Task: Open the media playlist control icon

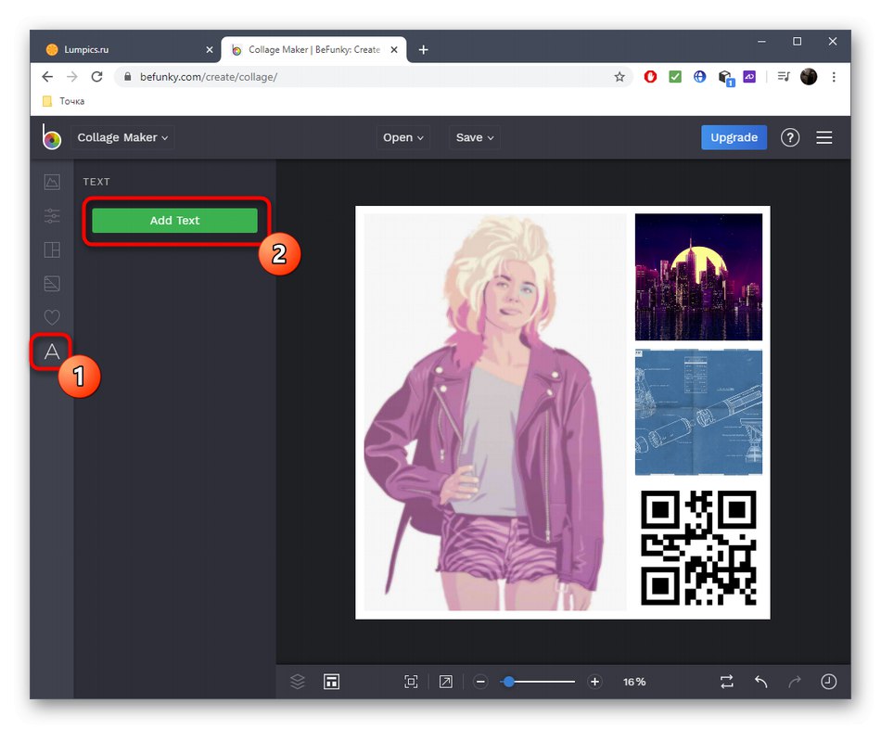Action: coord(784,76)
